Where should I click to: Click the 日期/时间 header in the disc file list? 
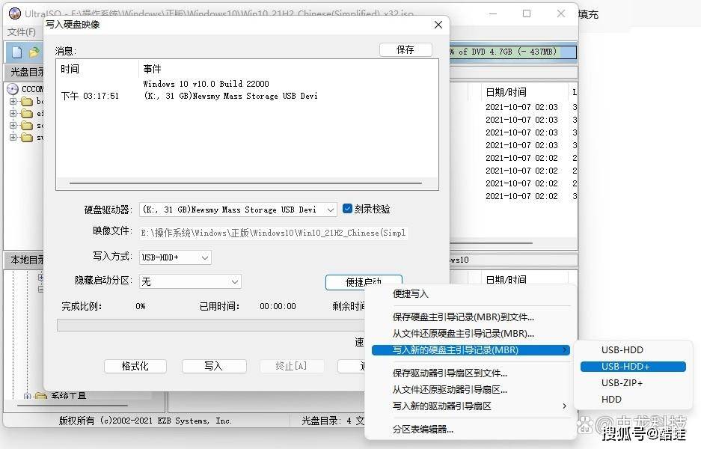click(506, 92)
